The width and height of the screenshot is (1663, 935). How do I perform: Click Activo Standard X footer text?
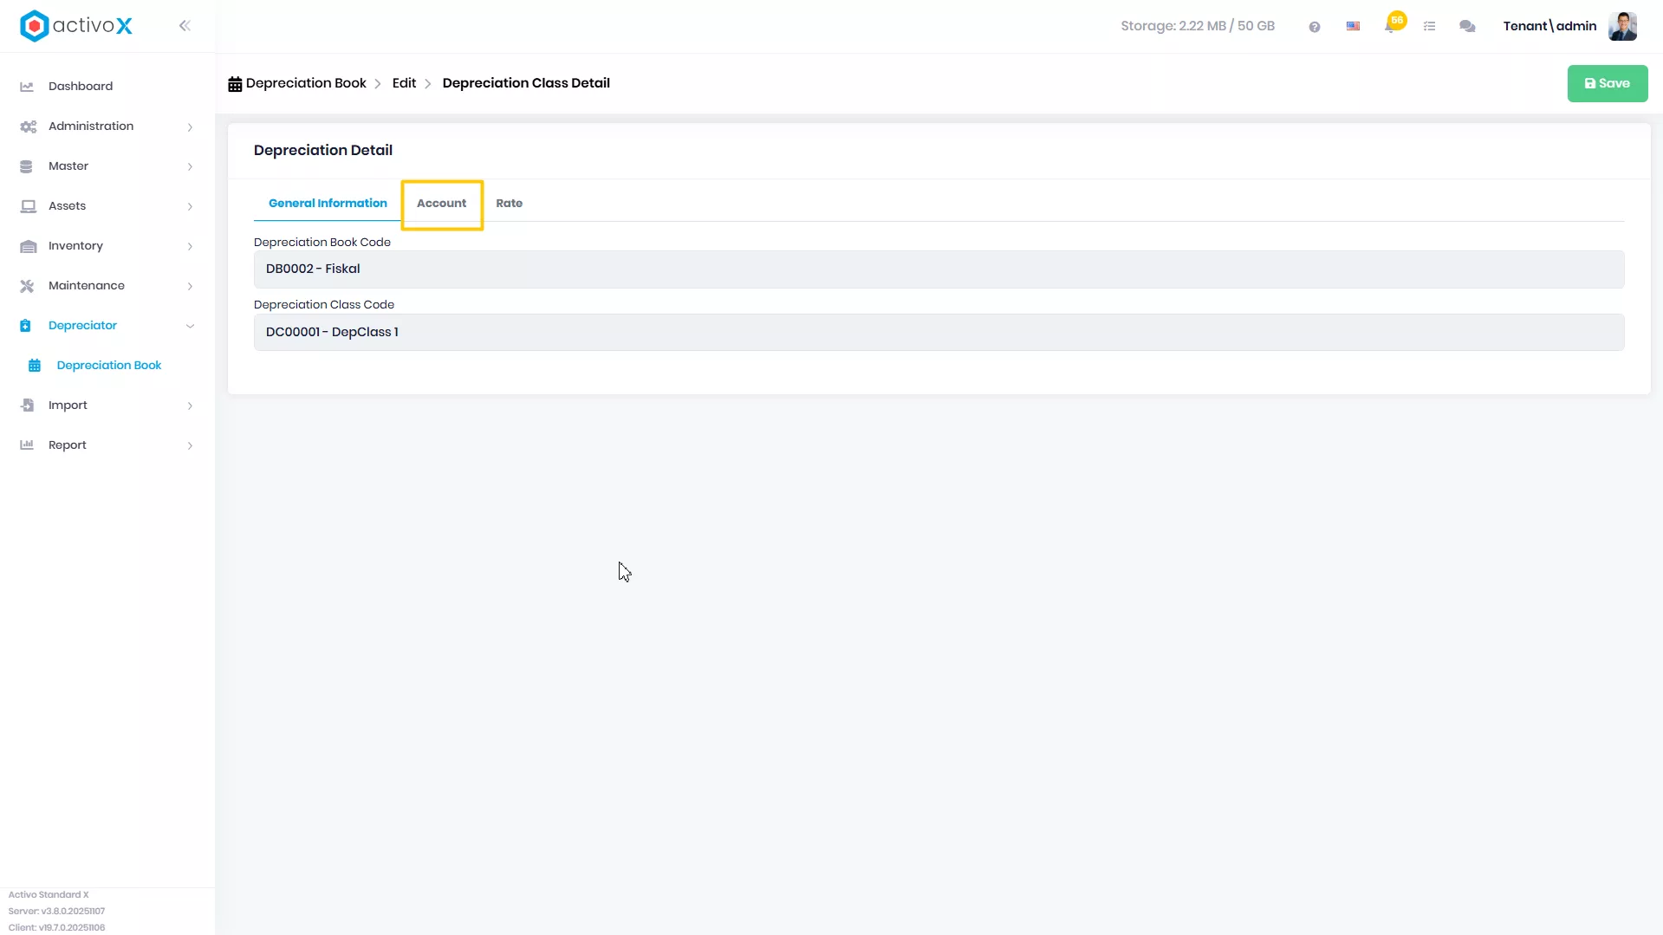(x=49, y=895)
